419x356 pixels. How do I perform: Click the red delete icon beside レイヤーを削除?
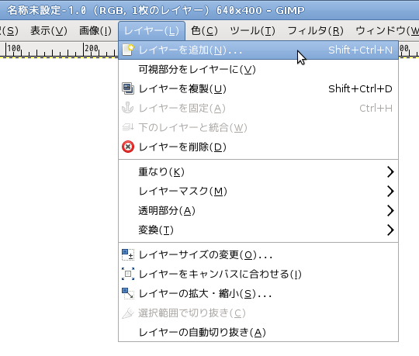pyautogui.click(x=128, y=147)
